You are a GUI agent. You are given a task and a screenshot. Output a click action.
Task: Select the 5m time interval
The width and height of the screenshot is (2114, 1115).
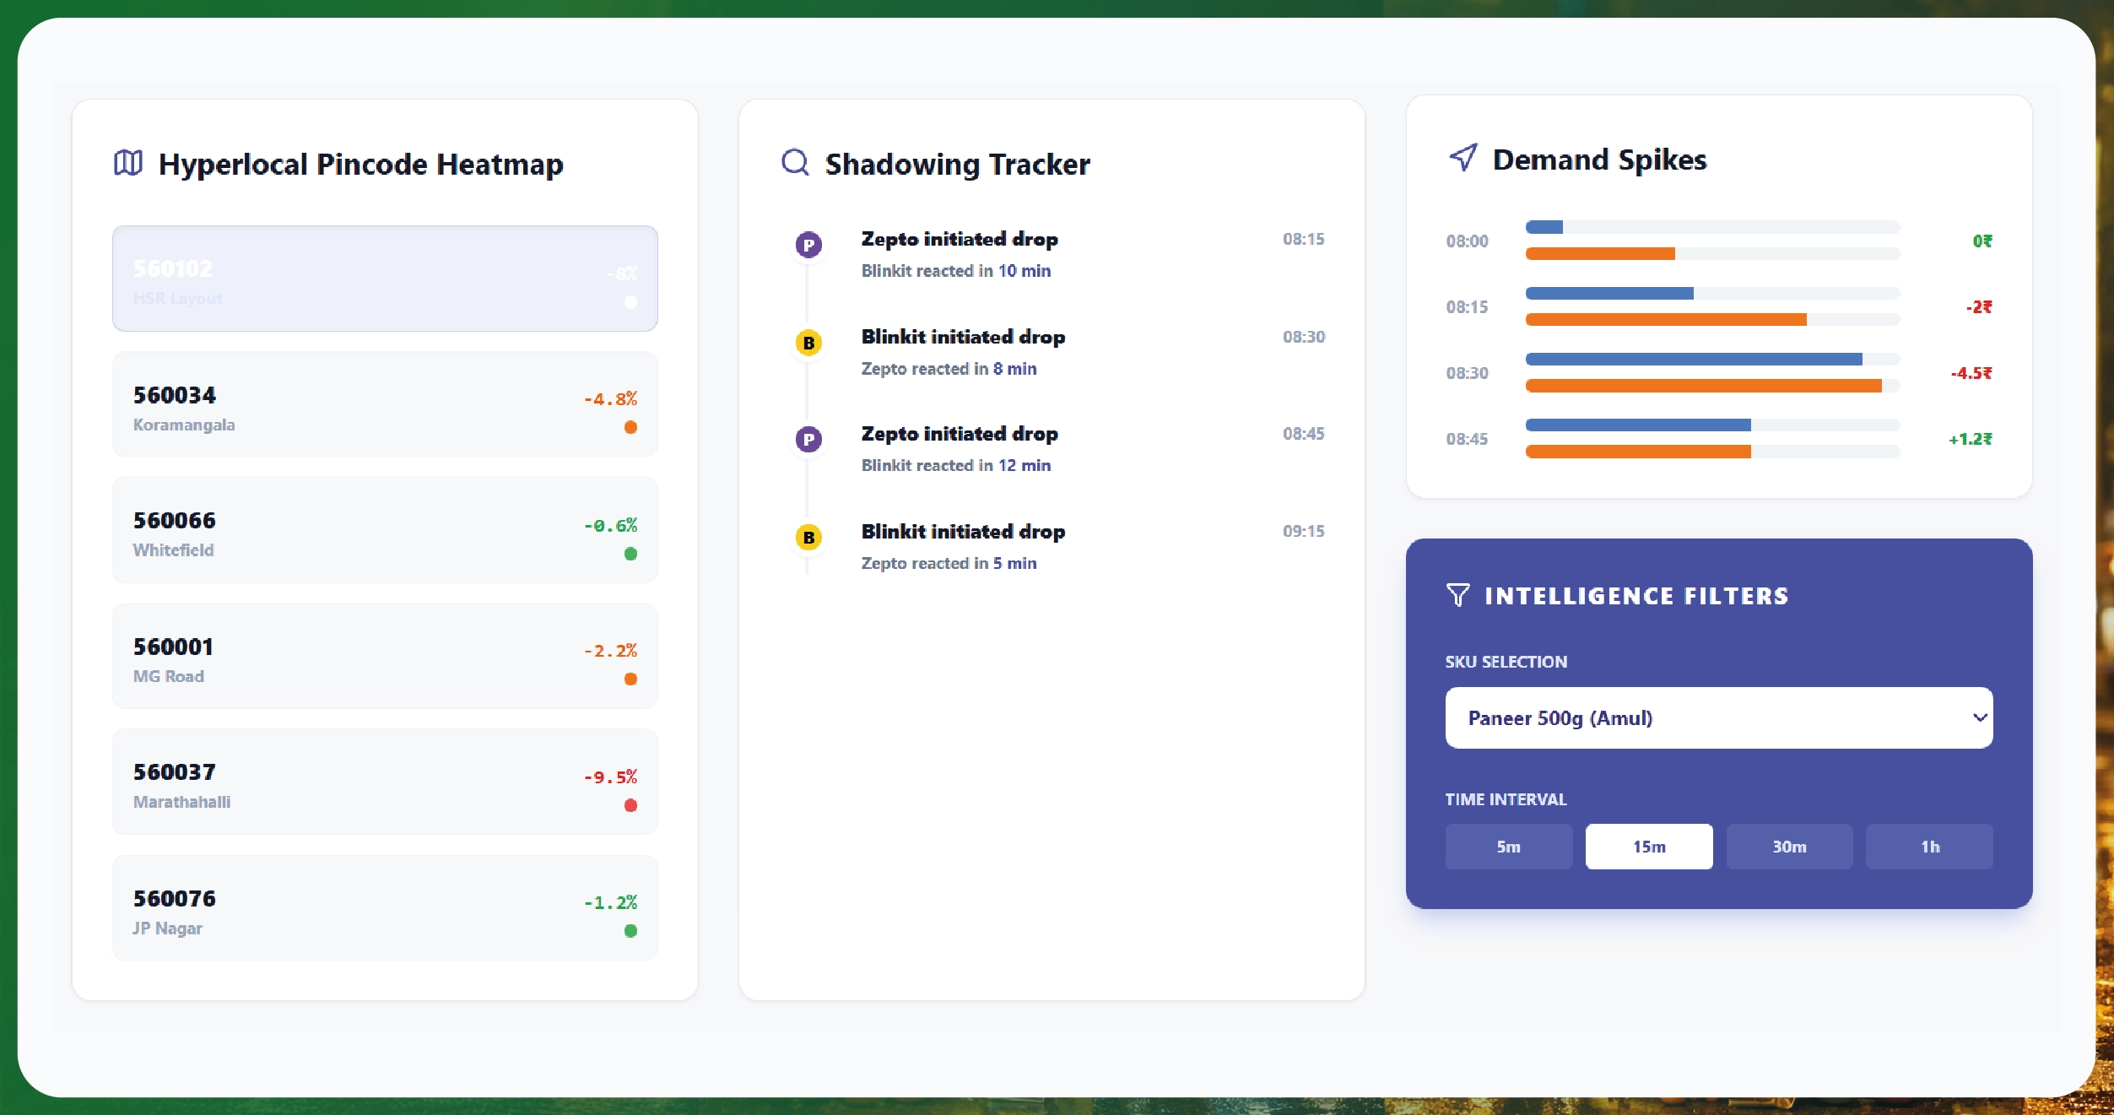coord(1508,847)
